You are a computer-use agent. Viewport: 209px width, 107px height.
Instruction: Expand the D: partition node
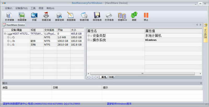click(x=8, y=41)
